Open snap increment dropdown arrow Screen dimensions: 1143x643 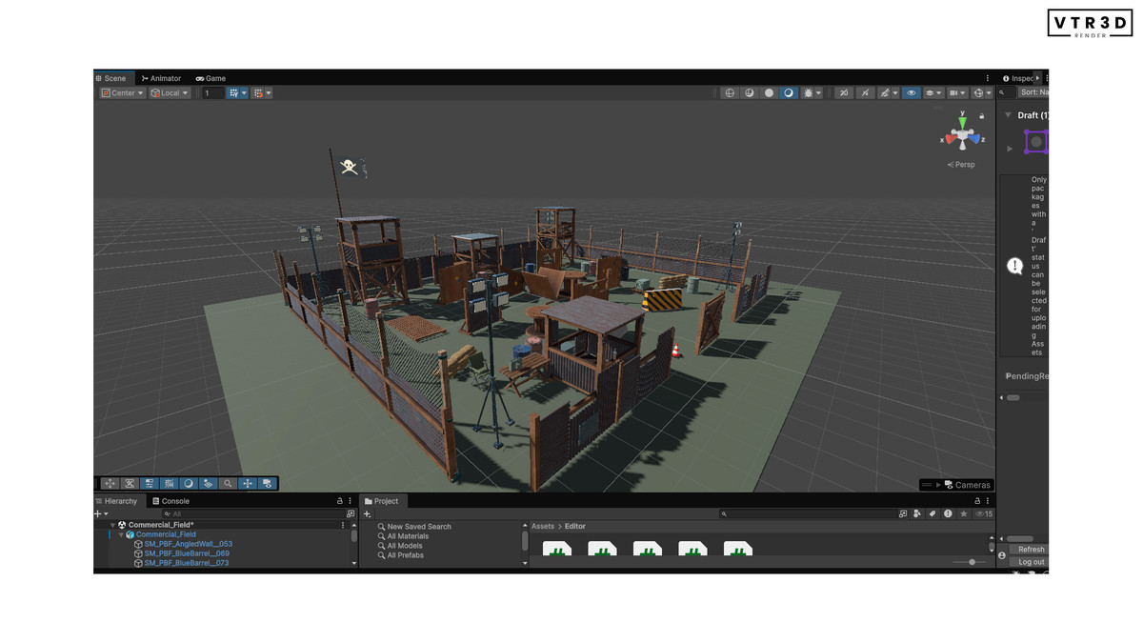click(269, 93)
